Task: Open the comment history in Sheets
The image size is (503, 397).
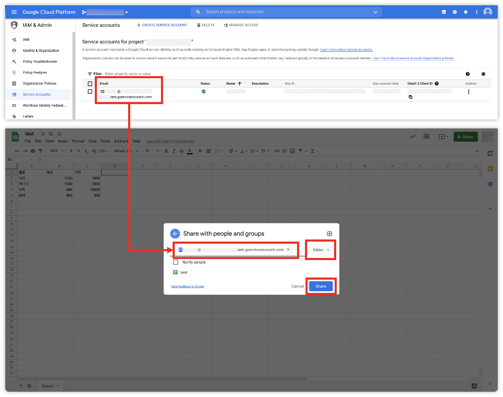Action: tap(426, 137)
